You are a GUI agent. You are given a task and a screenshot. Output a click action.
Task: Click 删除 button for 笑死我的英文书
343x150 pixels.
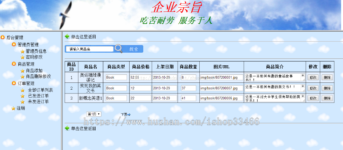(x=327, y=88)
